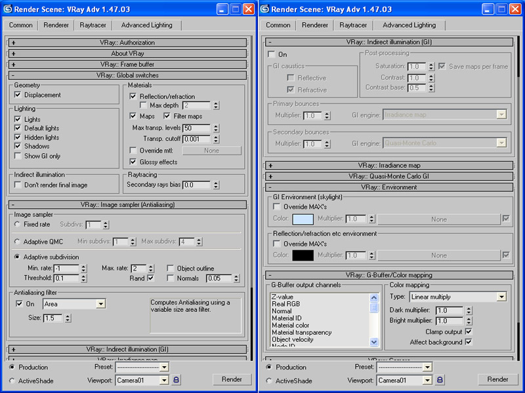Image resolution: width=525 pixels, height=393 pixels.
Task: Expand the VRay Irradiance map rollout in right window
Action: tap(389, 166)
